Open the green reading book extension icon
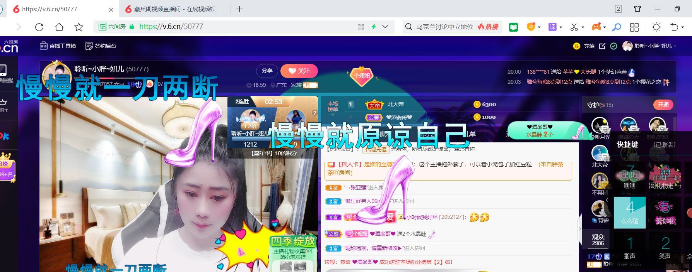The width and height of the screenshot is (692, 272). [x=513, y=27]
